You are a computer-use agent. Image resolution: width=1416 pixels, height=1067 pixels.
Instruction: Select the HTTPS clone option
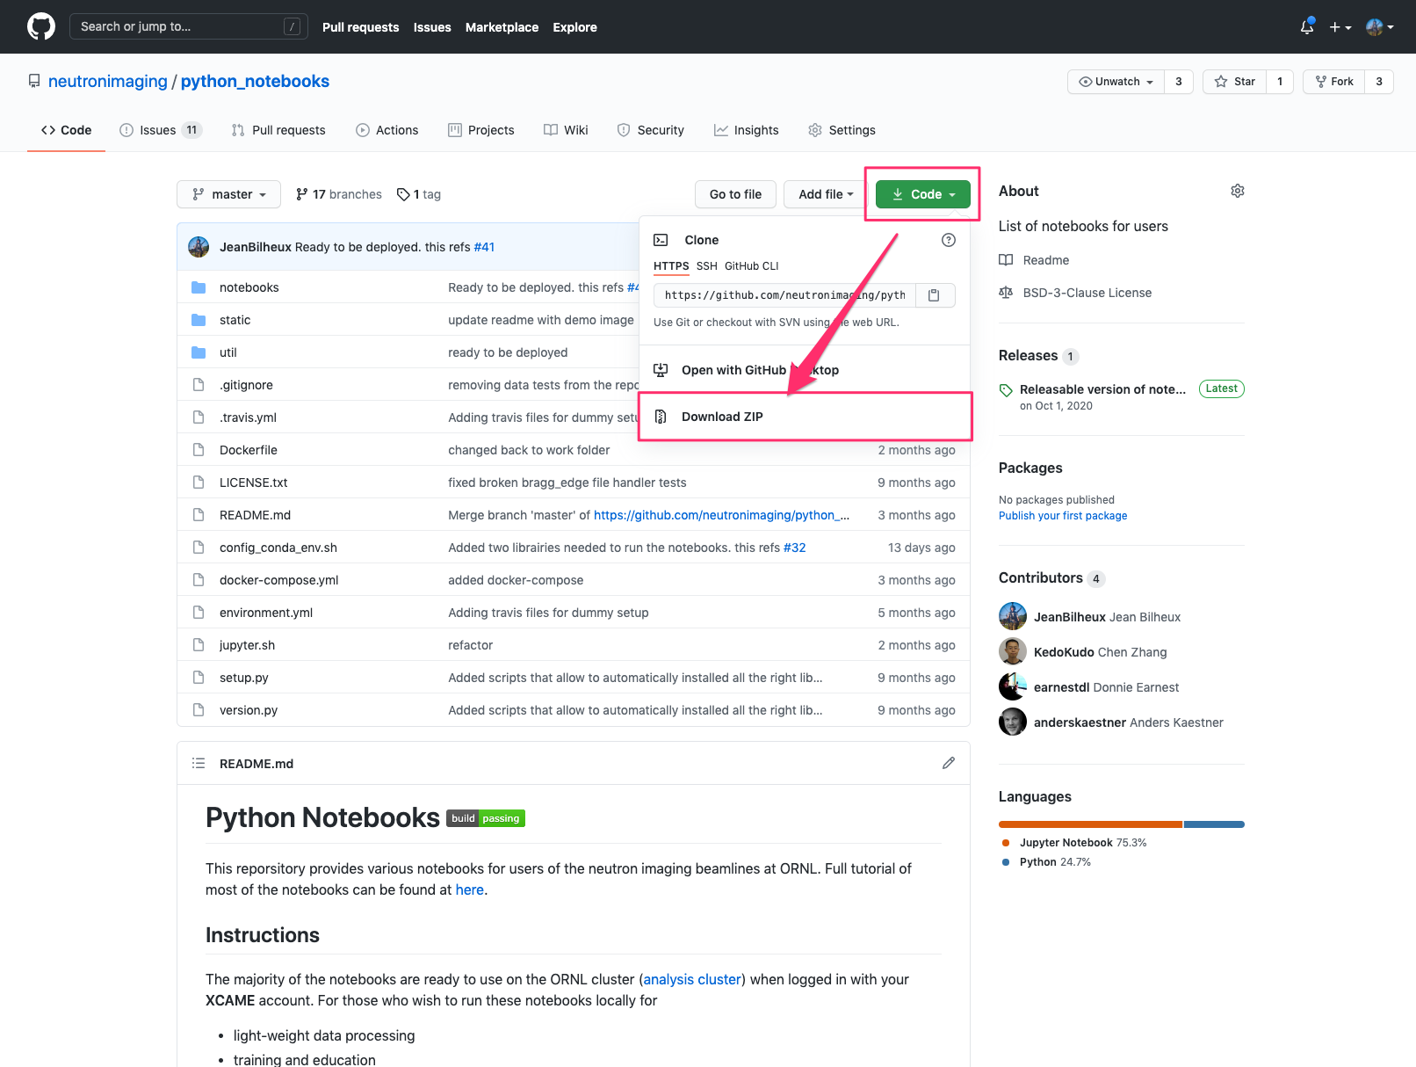pos(670,266)
